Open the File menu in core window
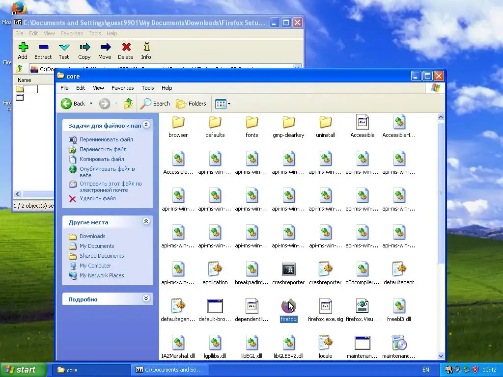Image resolution: width=503 pixels, height=377 pixels. pos(64,88)
